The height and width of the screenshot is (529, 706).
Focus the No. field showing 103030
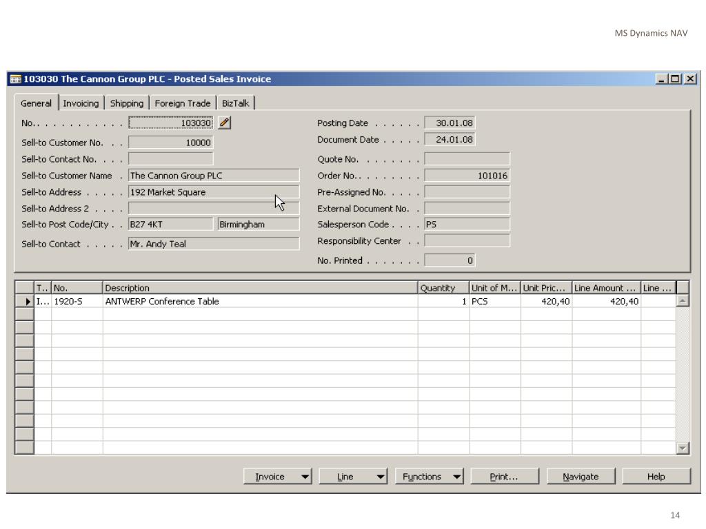[171, 123]
